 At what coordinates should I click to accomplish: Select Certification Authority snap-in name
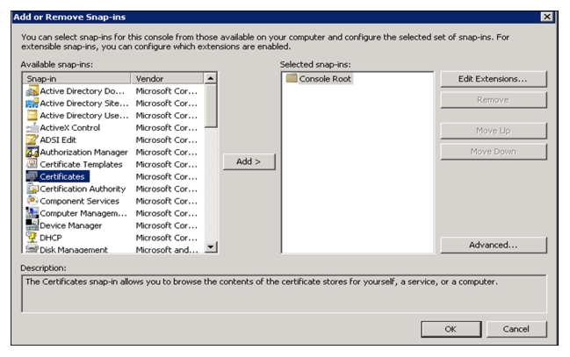[x=83, y=189]
